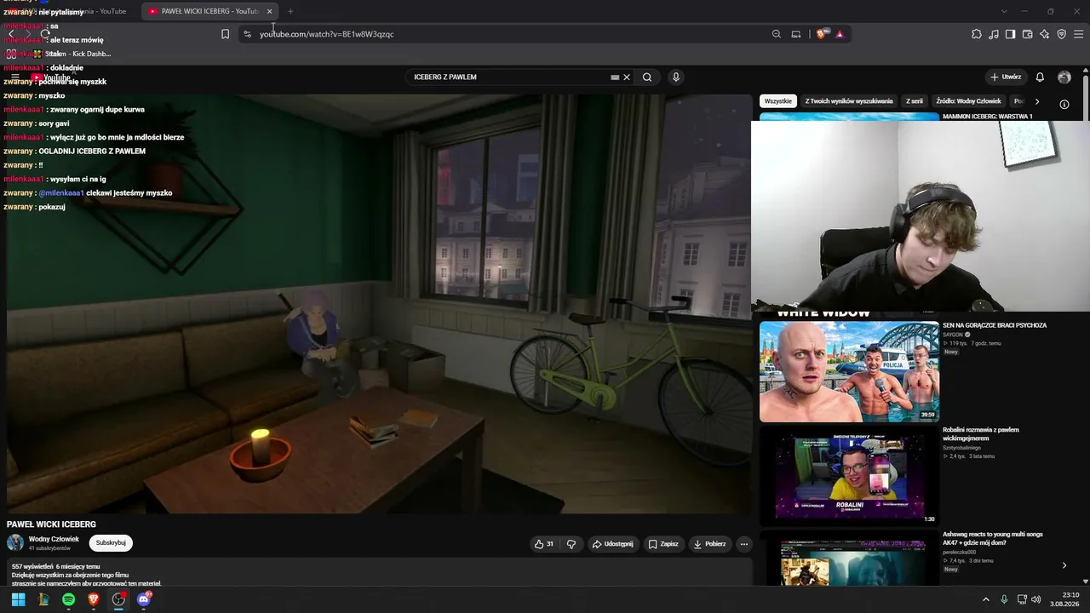
Task: Open the Brave Rewards triangle icon
Action: (x=840, y=34)
